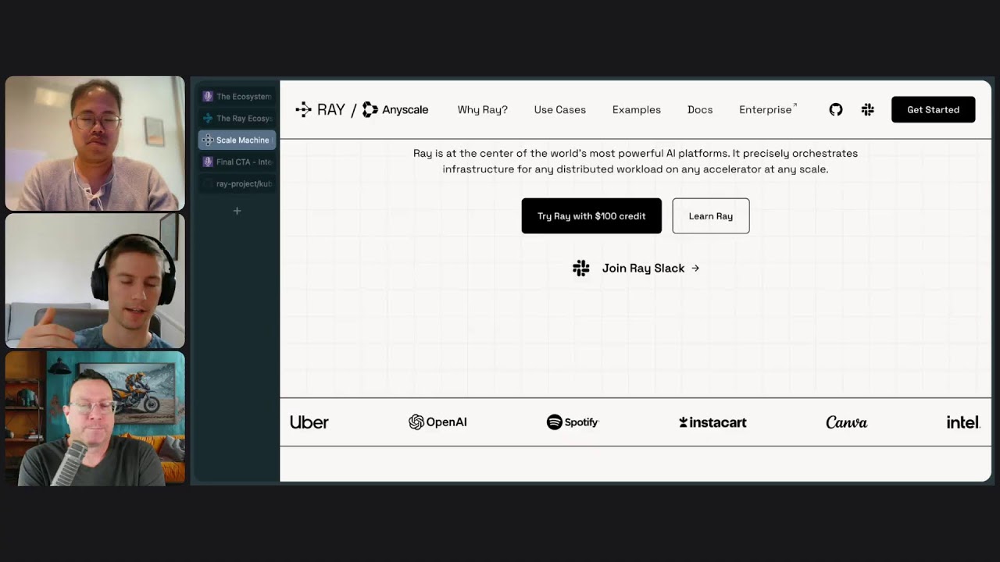This screenshot has height=562, width=1000.
Task: Click the Intel logo
Action: (963, 422)
